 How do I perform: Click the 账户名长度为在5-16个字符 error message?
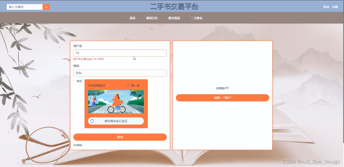pos(88,59)
